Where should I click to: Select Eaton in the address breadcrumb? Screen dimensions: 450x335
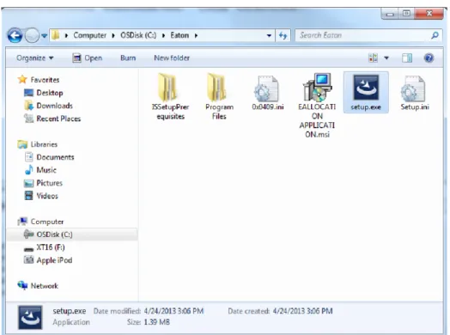tap(179, 35)
